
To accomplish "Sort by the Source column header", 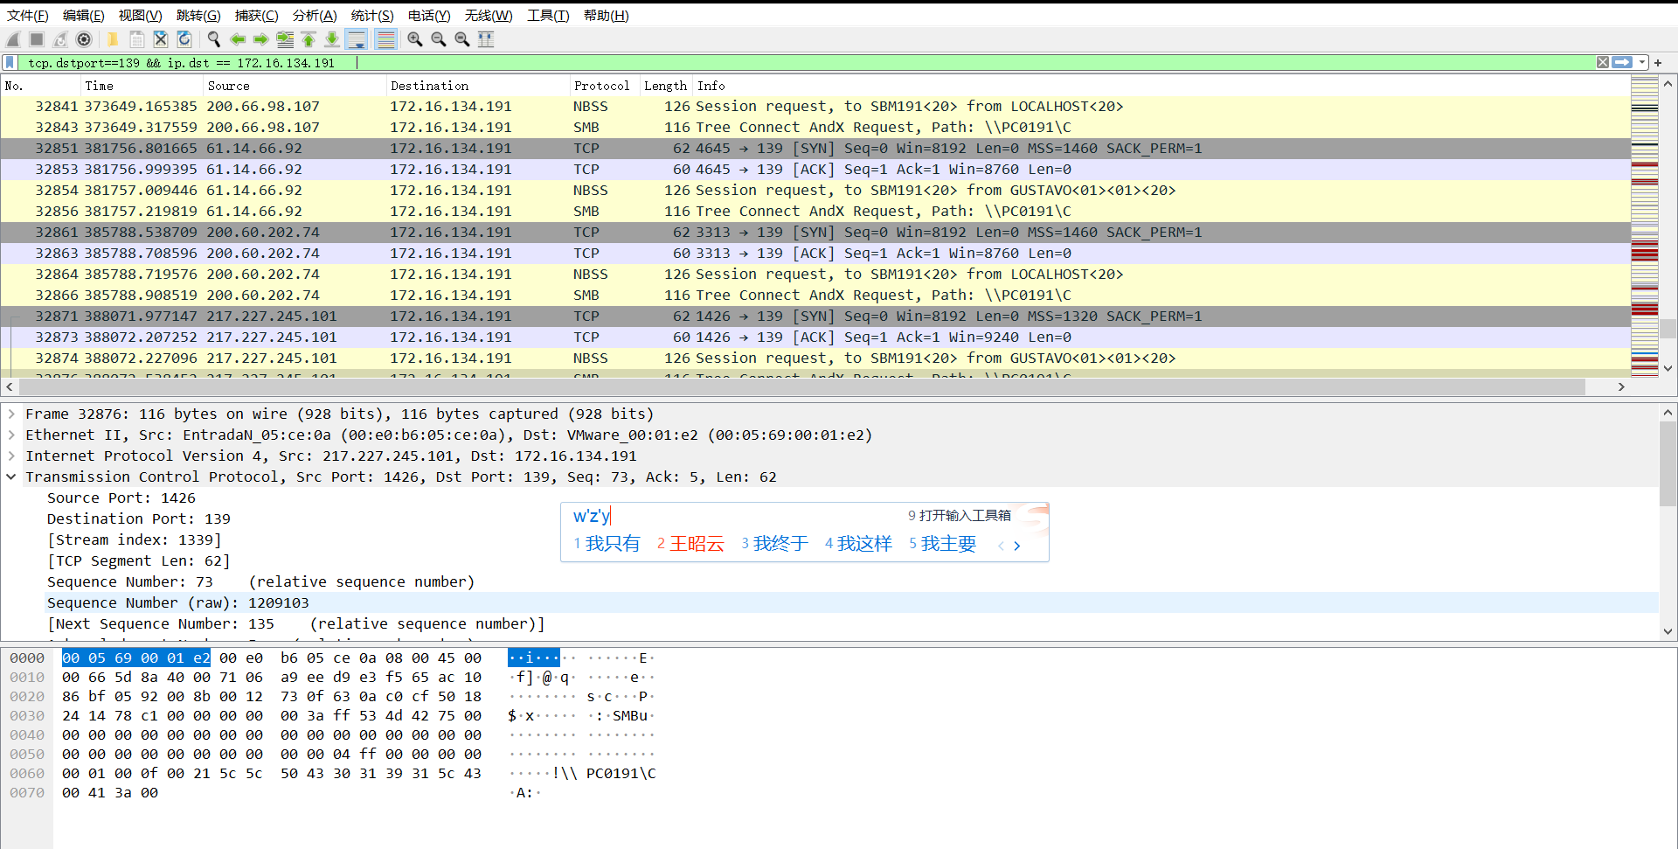I will 294,86.
